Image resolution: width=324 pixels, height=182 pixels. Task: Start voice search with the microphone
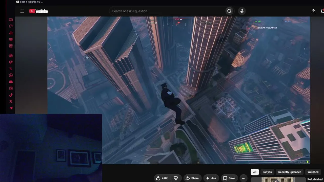pyautogui.click(x=242, y=11)
